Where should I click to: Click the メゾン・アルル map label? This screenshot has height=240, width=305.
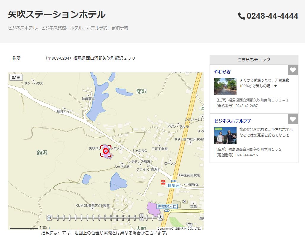coord(178,126)
